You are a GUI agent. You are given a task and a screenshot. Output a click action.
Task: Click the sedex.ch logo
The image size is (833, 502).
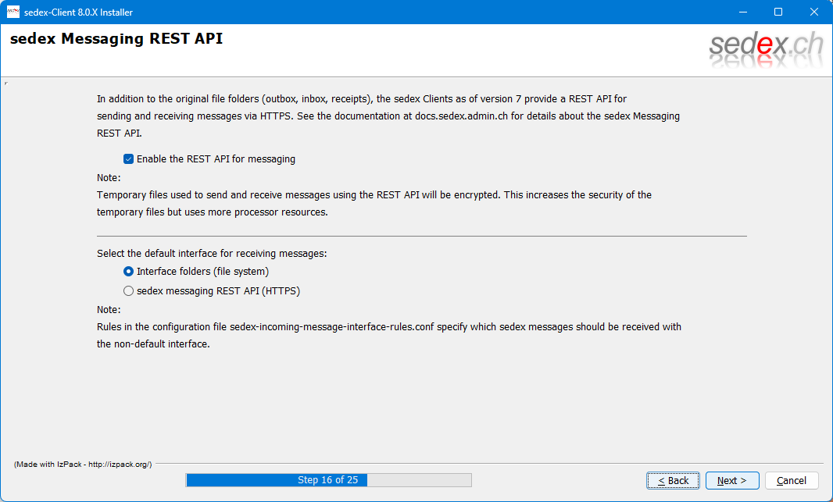pos(766,48)
